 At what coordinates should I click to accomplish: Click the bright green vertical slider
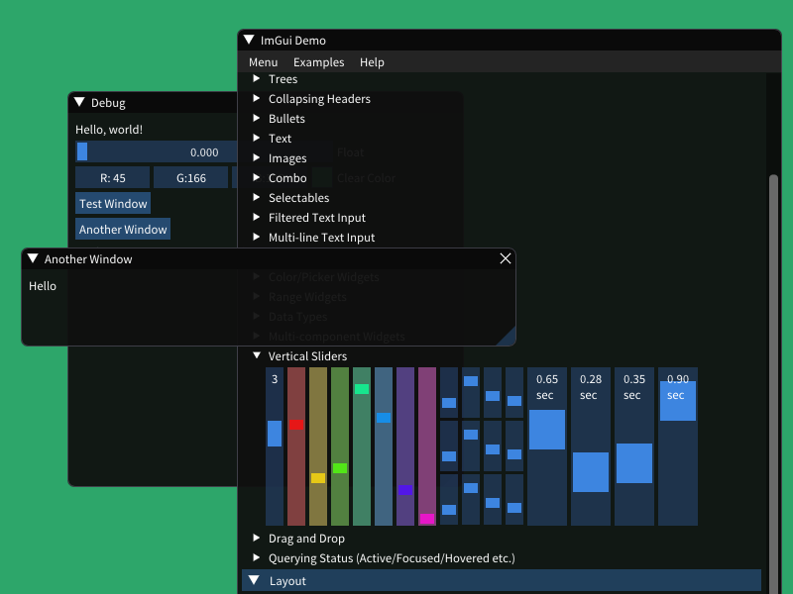tap(340, 446)
